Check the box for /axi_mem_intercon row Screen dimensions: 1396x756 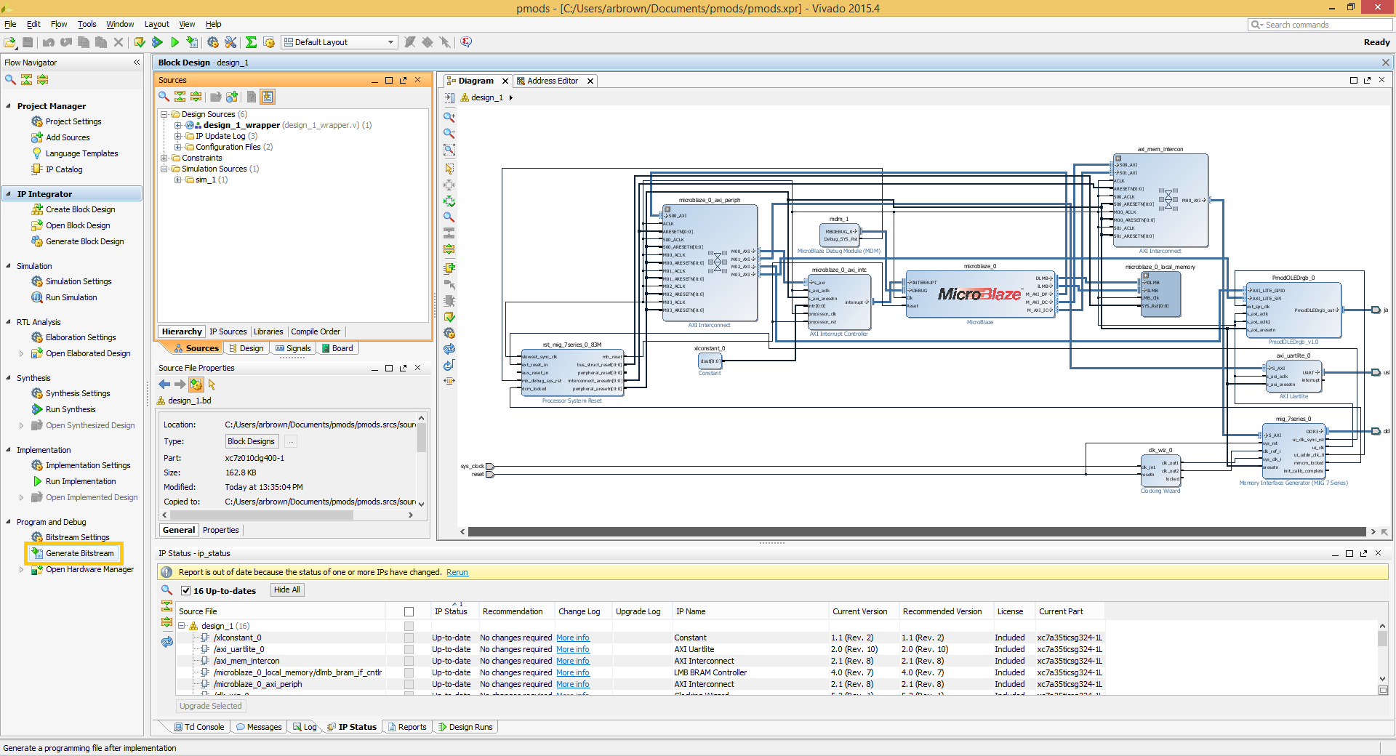409,661
